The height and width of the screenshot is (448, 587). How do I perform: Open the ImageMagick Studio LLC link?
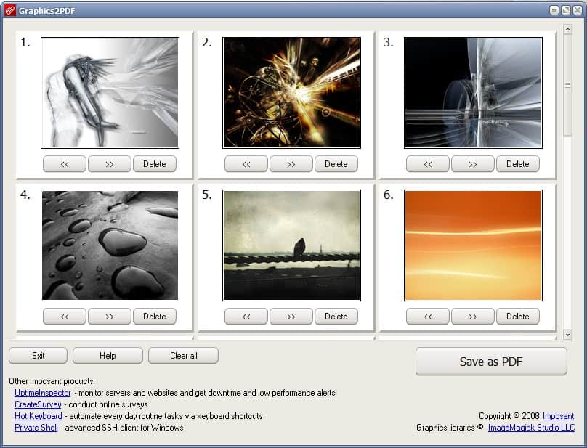531,428
